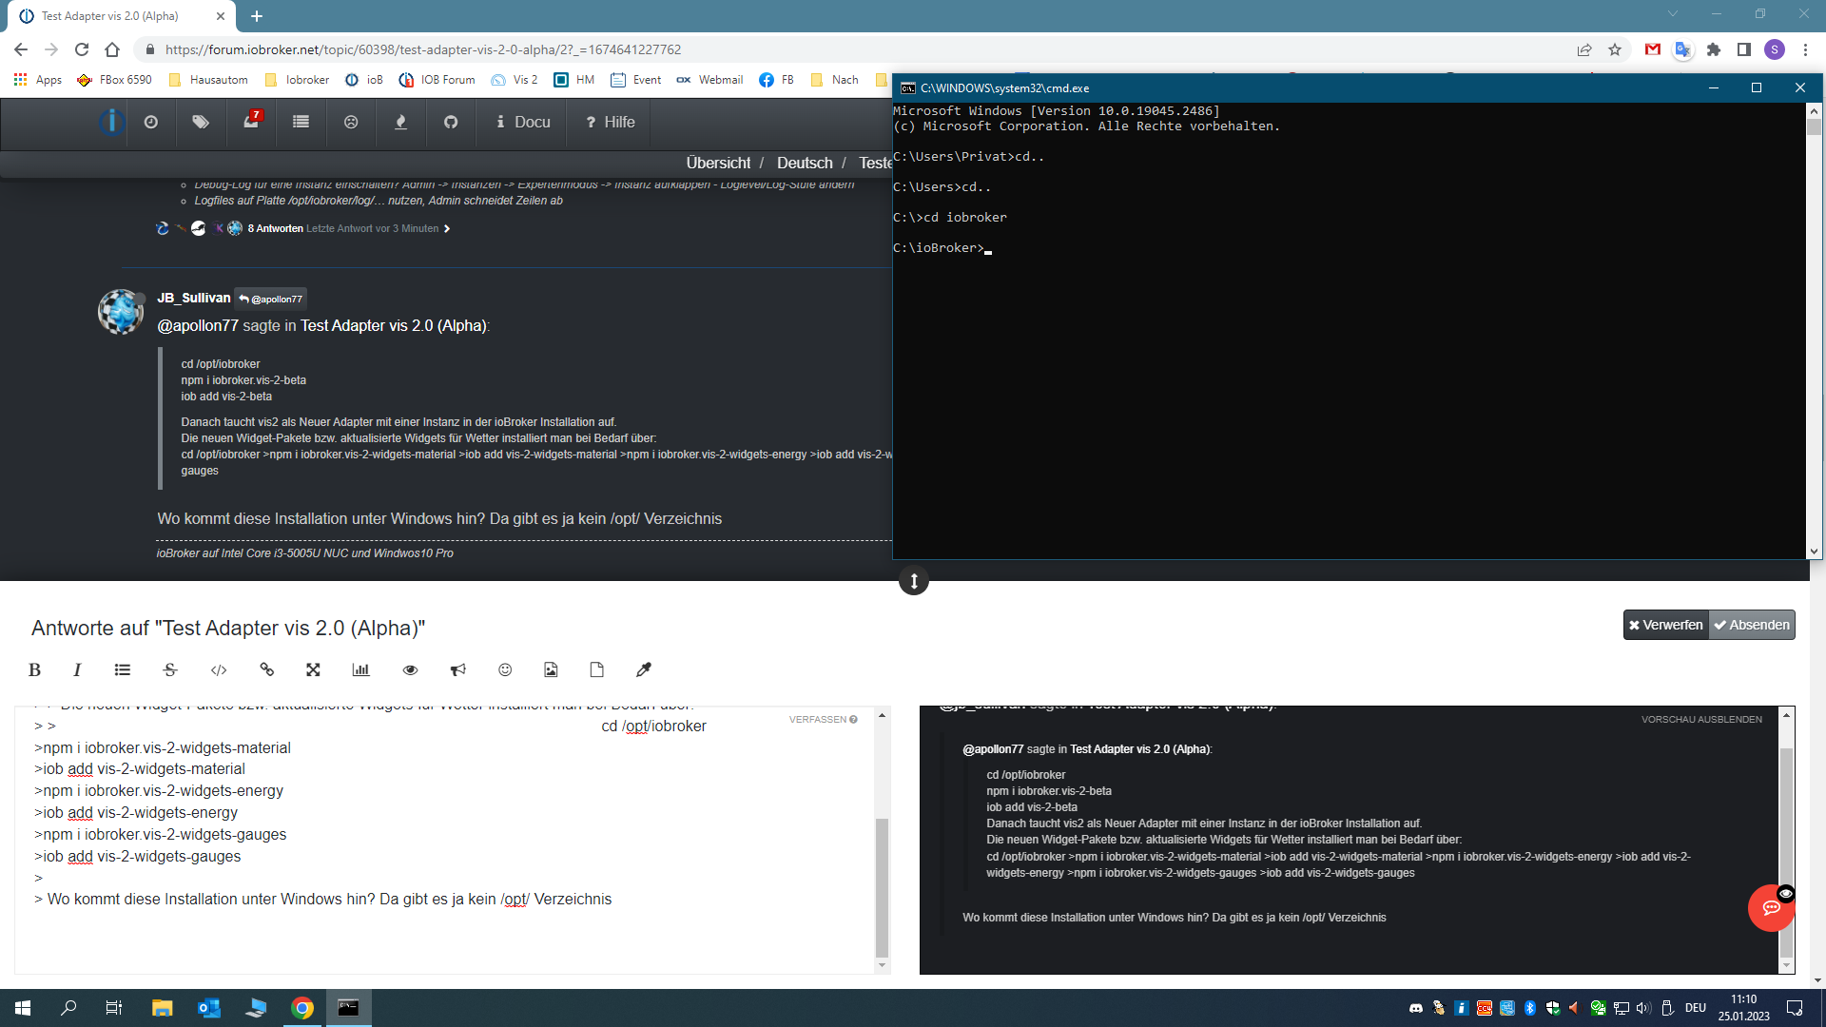Open the Chrome home page button

[x=112, y=49]
